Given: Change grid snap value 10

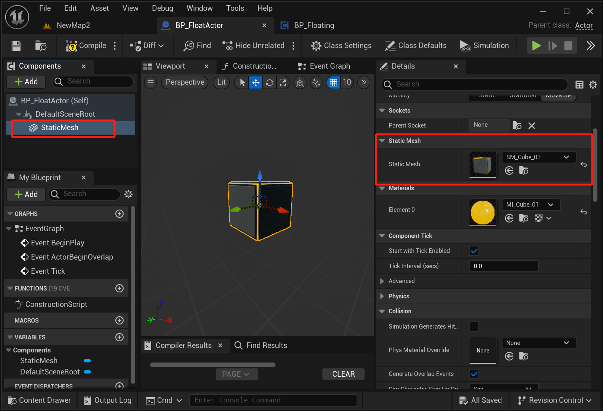Looking at the screenshot, I should coord(347,82).
